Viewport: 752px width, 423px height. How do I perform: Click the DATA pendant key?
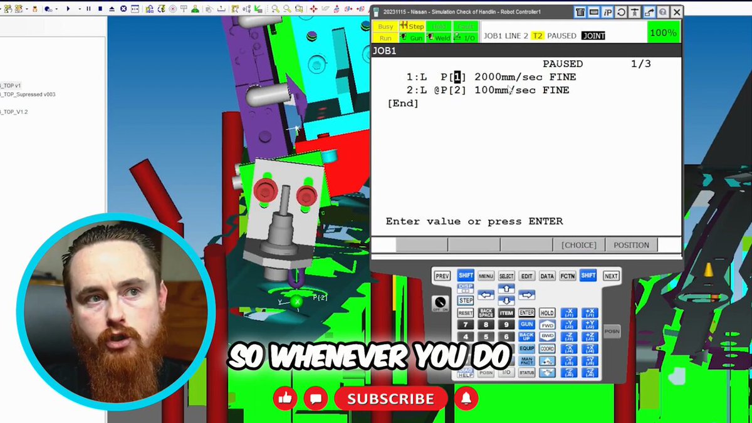pyautogui.click(x=547, y=276)
